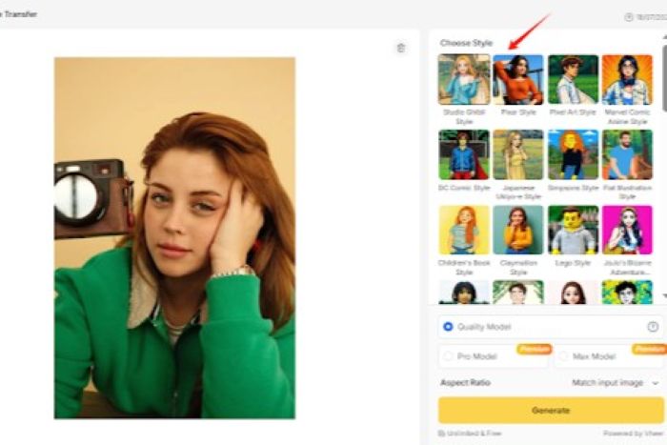Choose the Pixar Style thumbnail
The image size is (667, 445).
click(x=518, y=79)
